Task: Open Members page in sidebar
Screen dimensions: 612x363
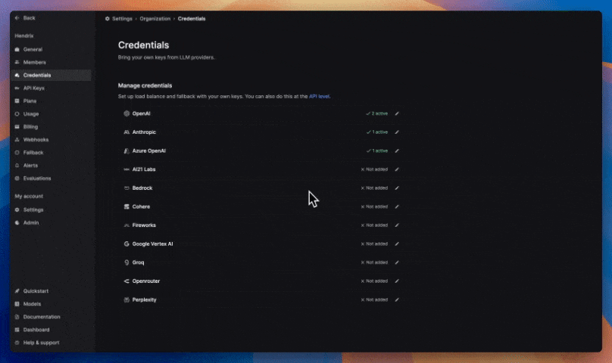Action: (51, 62)
